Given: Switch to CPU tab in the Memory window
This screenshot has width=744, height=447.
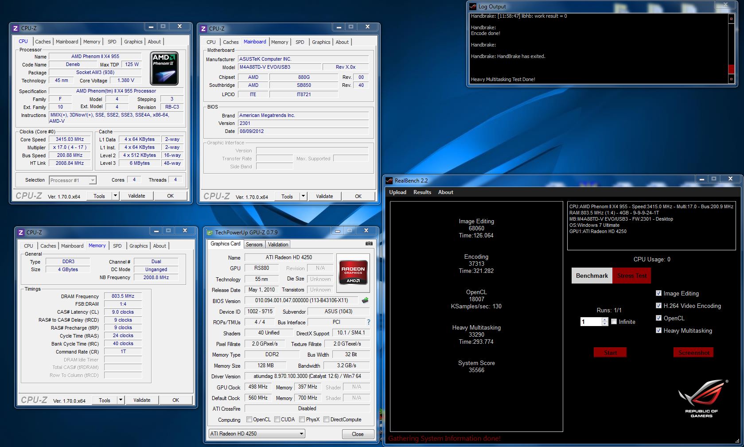Looking at the screenshot, I should point(28,246).
